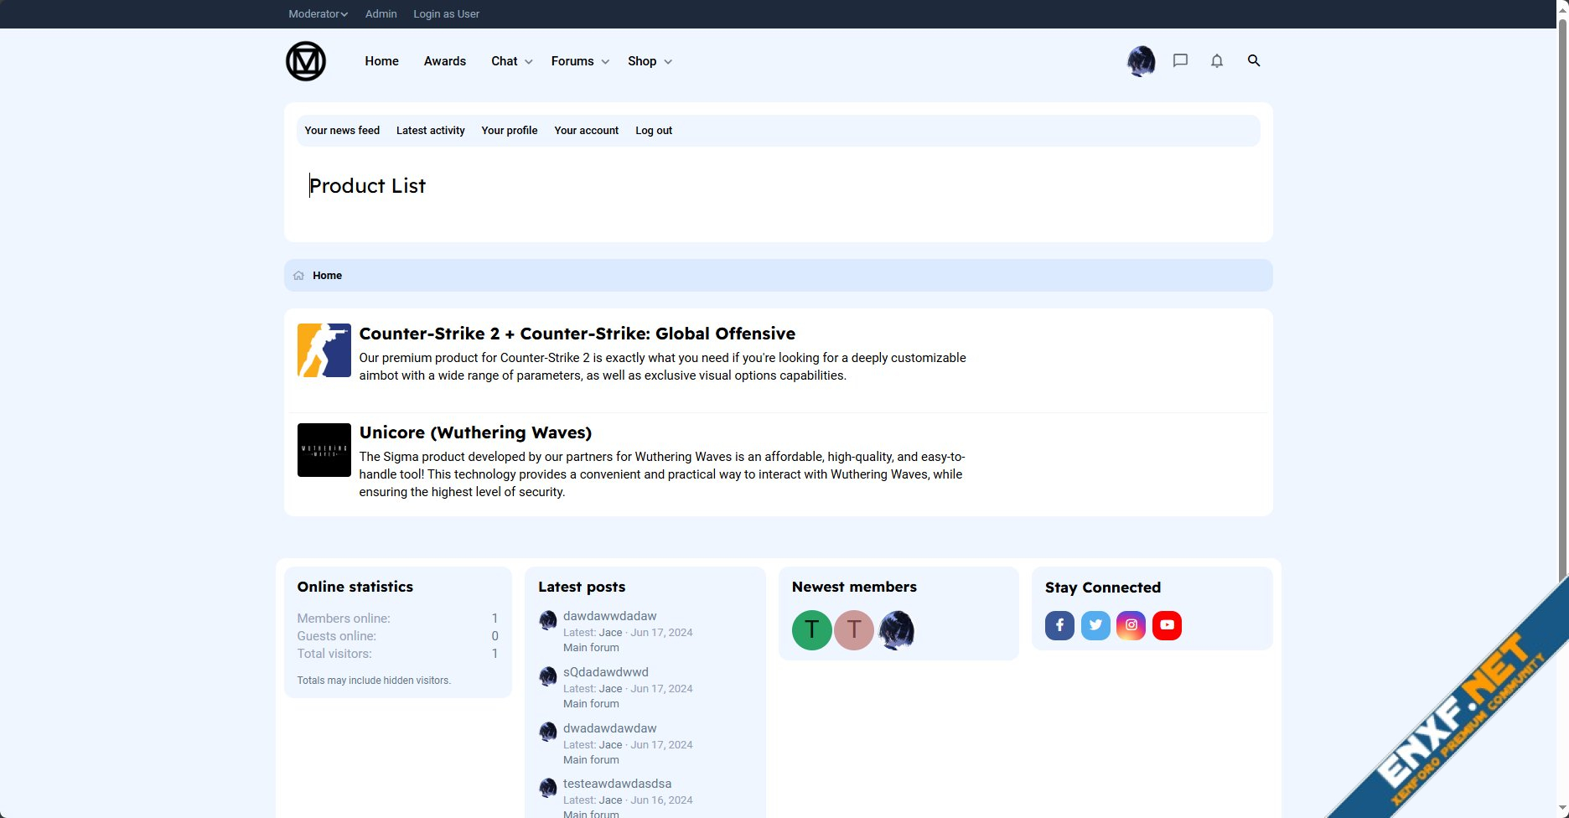Click the Guests online: label
Viewport: 1569px width, 818px height.
coord(337,636)
